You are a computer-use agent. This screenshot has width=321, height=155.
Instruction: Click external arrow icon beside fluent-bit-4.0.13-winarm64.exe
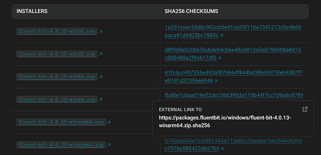pyautogui.click(x=109, y=122)
